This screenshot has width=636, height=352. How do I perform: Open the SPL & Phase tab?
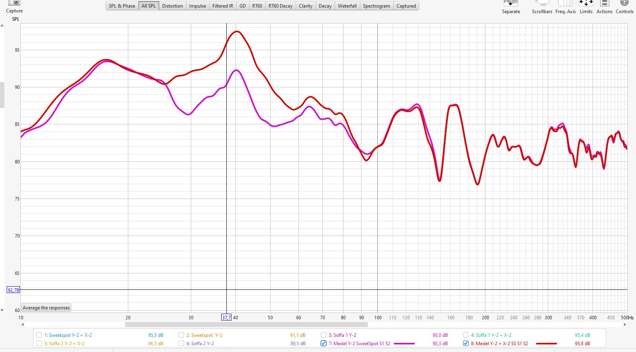tap(122, 6)
